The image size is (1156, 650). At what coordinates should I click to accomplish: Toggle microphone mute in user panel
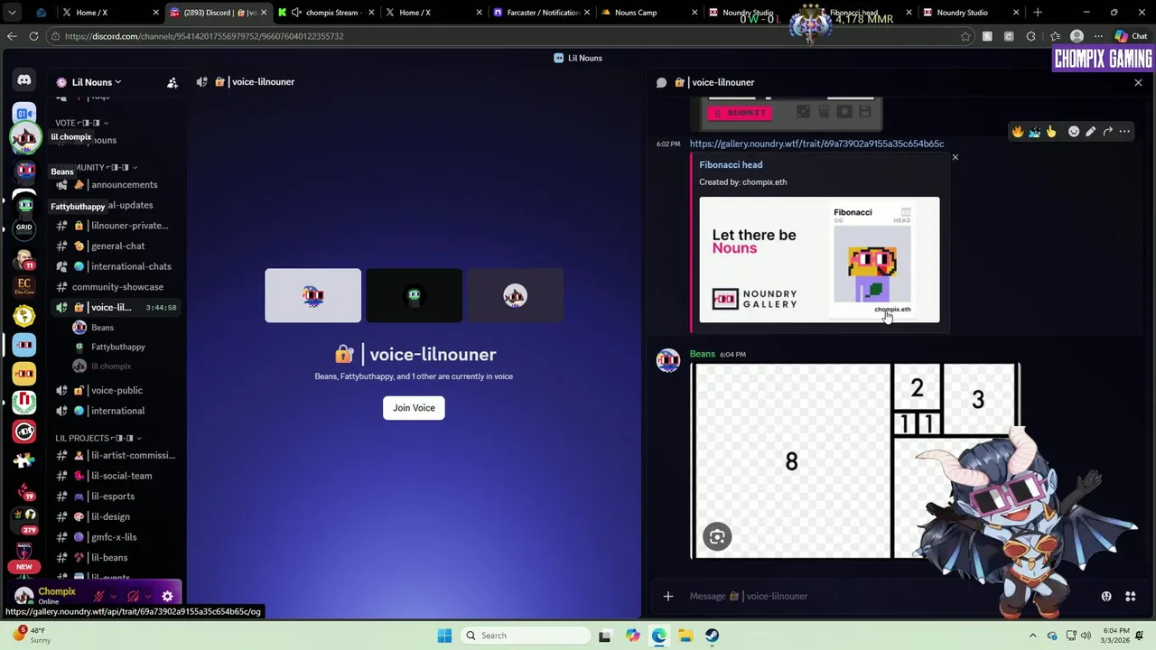tap(98, 596)
